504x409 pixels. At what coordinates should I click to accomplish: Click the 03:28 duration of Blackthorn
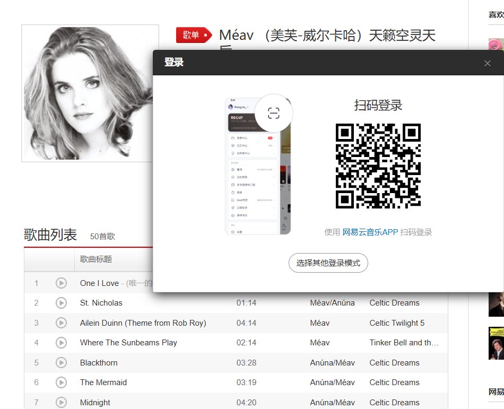(247, 363)
